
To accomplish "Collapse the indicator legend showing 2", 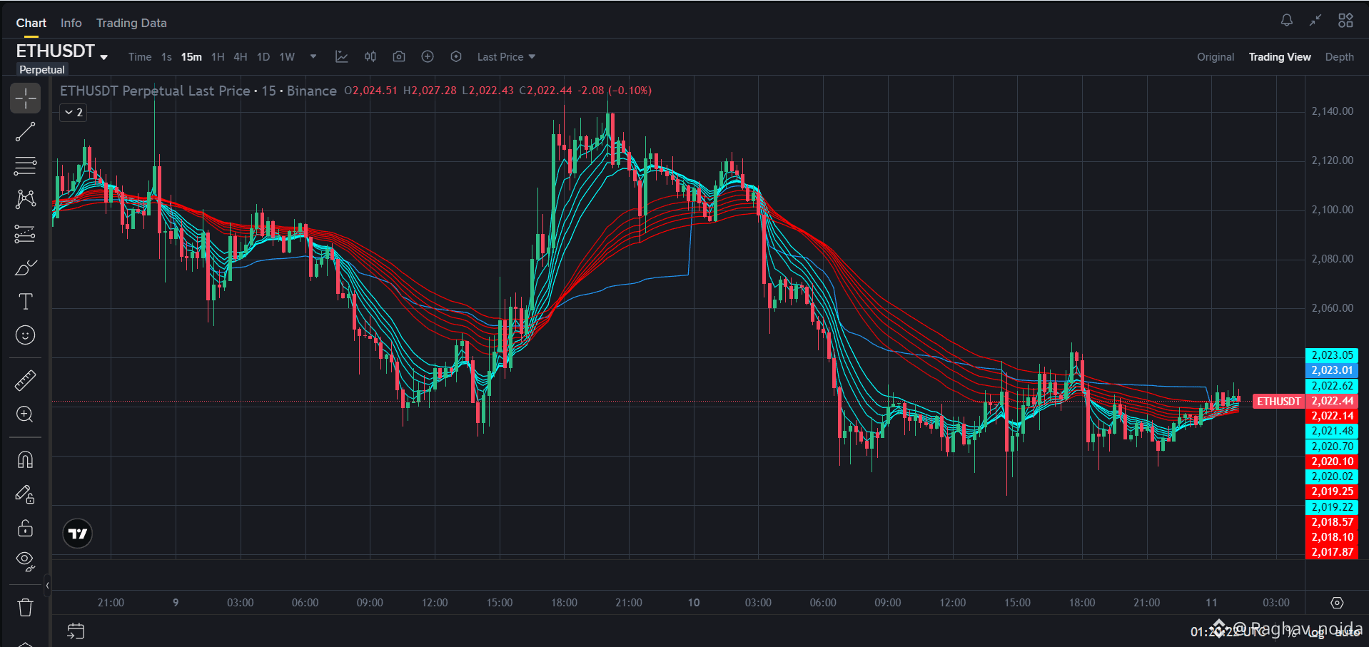I will coord(74,113).
